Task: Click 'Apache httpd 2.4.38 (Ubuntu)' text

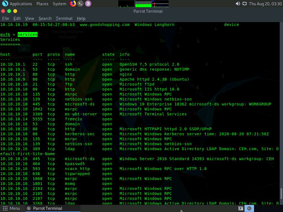Action: tap(154, 79)
